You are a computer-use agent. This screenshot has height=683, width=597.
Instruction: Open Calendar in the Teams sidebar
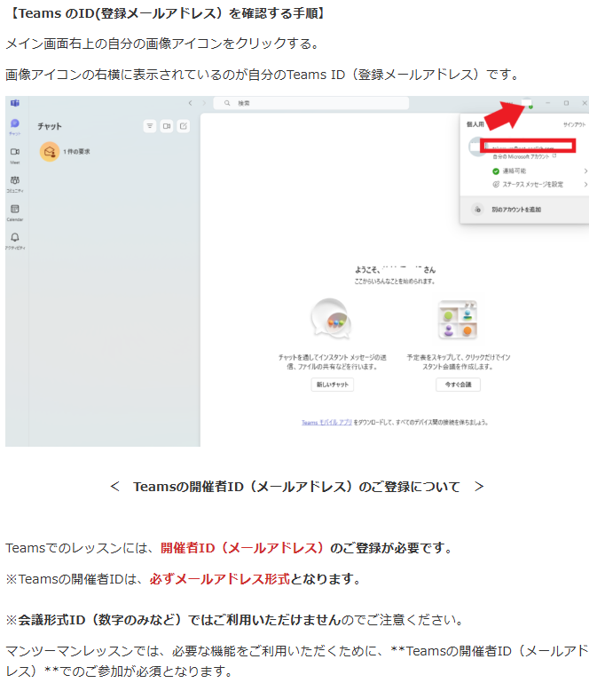coord(15,212)
